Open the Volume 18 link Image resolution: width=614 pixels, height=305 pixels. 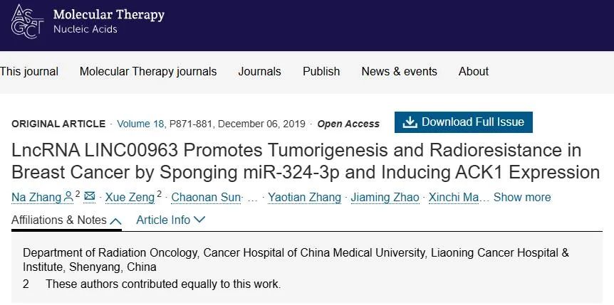(141, 124)
